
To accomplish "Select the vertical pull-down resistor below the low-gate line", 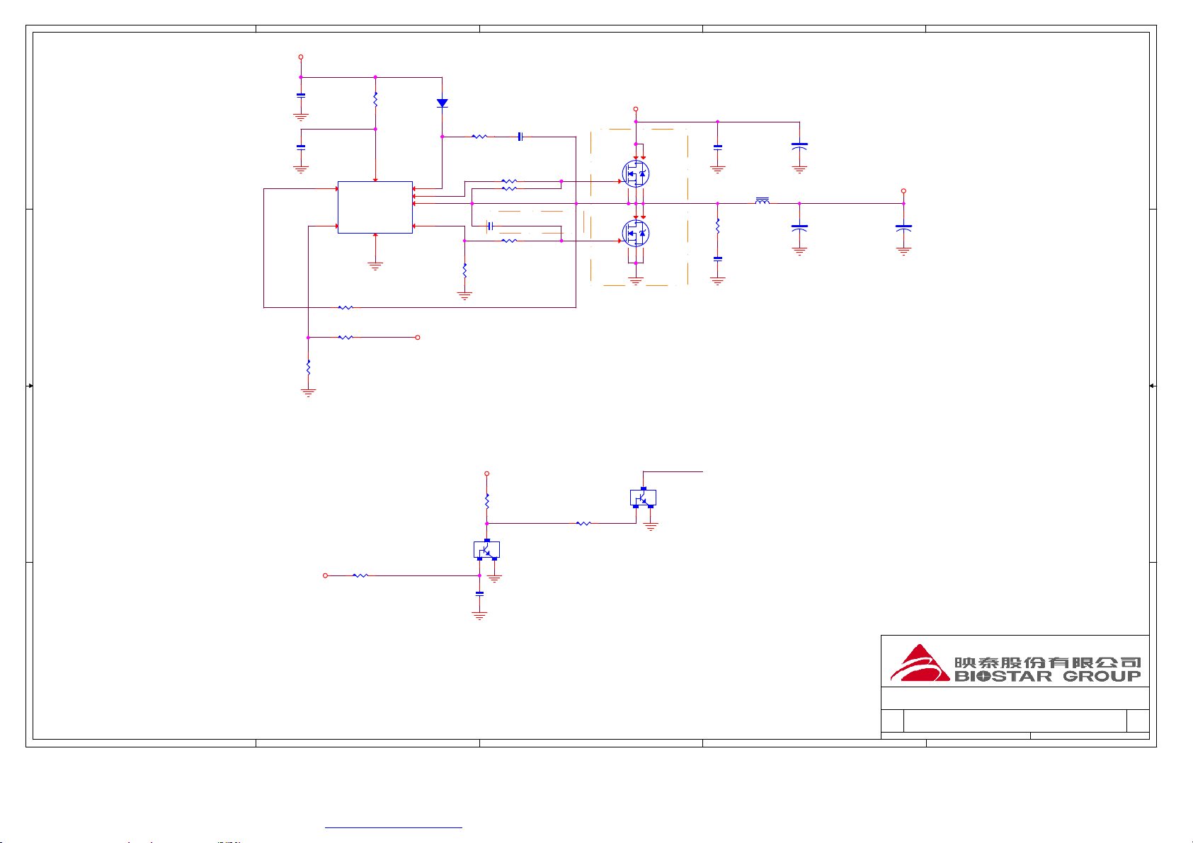I will click(x=464, y=271).
